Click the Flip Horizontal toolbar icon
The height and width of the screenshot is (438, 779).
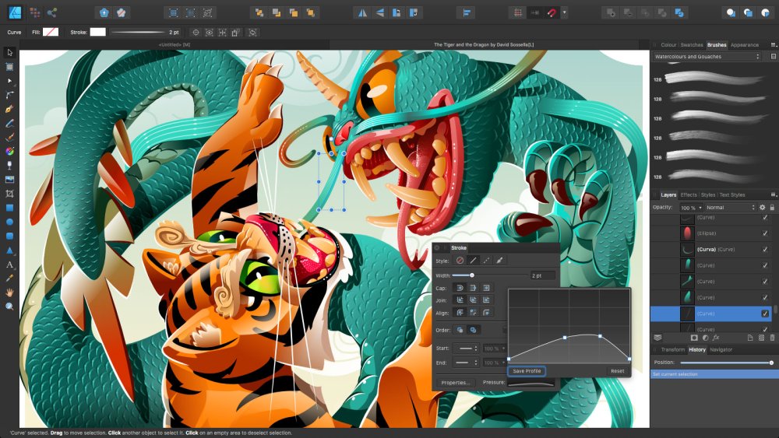tap(363, 13)
